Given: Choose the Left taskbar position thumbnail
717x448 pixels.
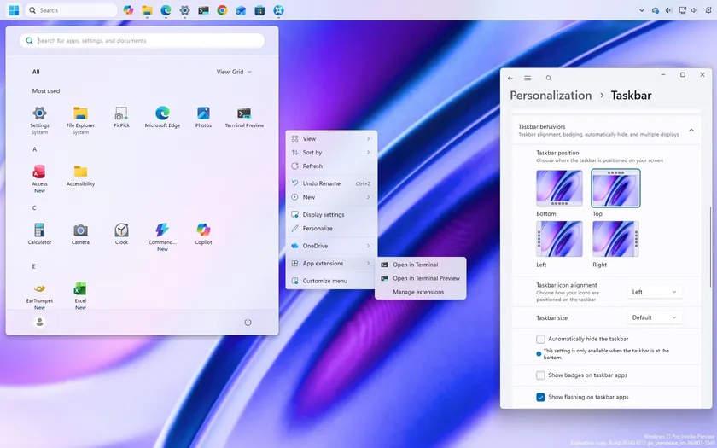Looking at the screenshot, I should pos(559,239).
